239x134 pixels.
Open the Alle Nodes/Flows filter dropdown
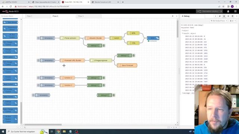coord(219,21)
